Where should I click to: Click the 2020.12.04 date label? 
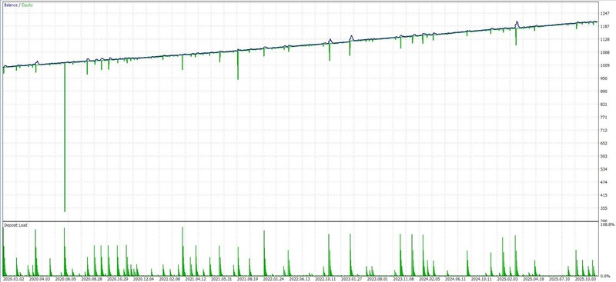[x=143, y=279]
